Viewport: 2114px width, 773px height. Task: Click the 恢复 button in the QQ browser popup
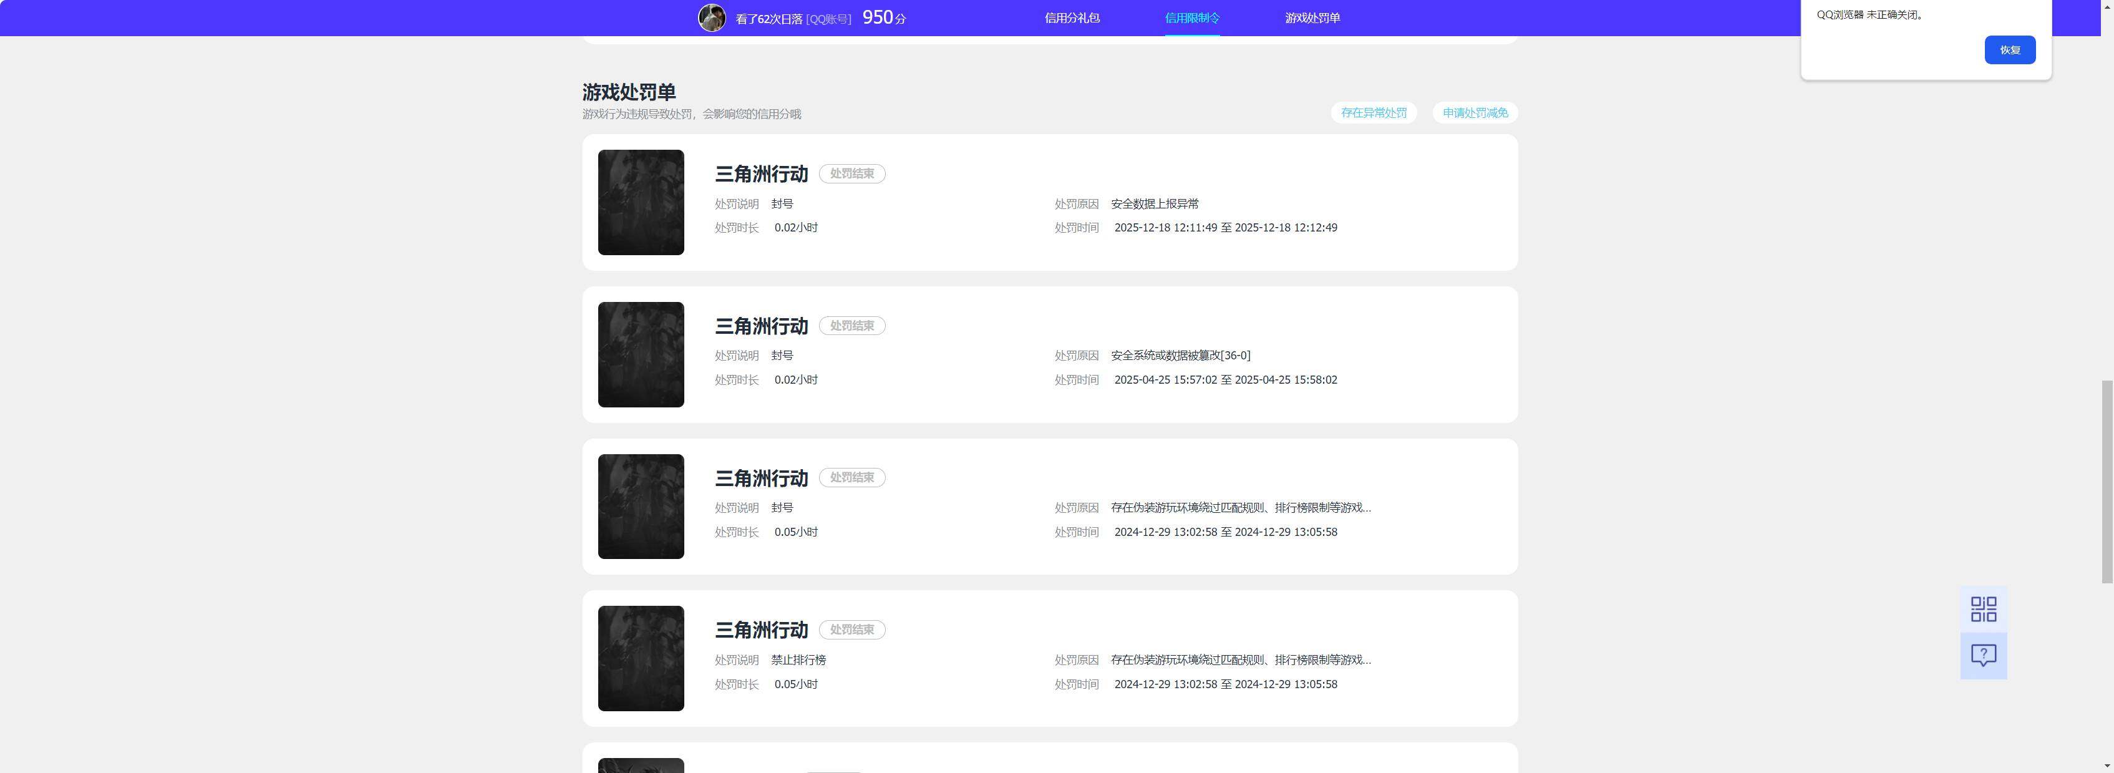coord(2010,50)
